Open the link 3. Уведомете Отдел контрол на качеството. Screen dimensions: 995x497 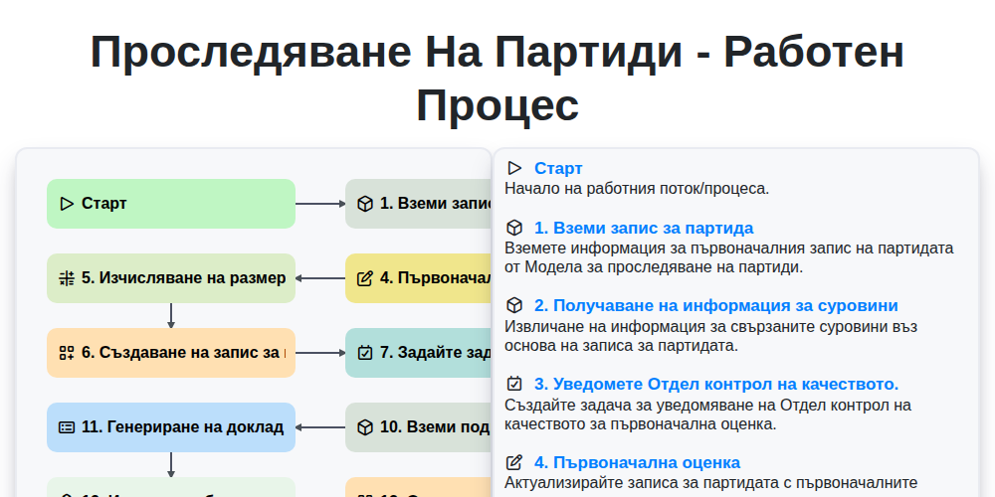(715, 384)
